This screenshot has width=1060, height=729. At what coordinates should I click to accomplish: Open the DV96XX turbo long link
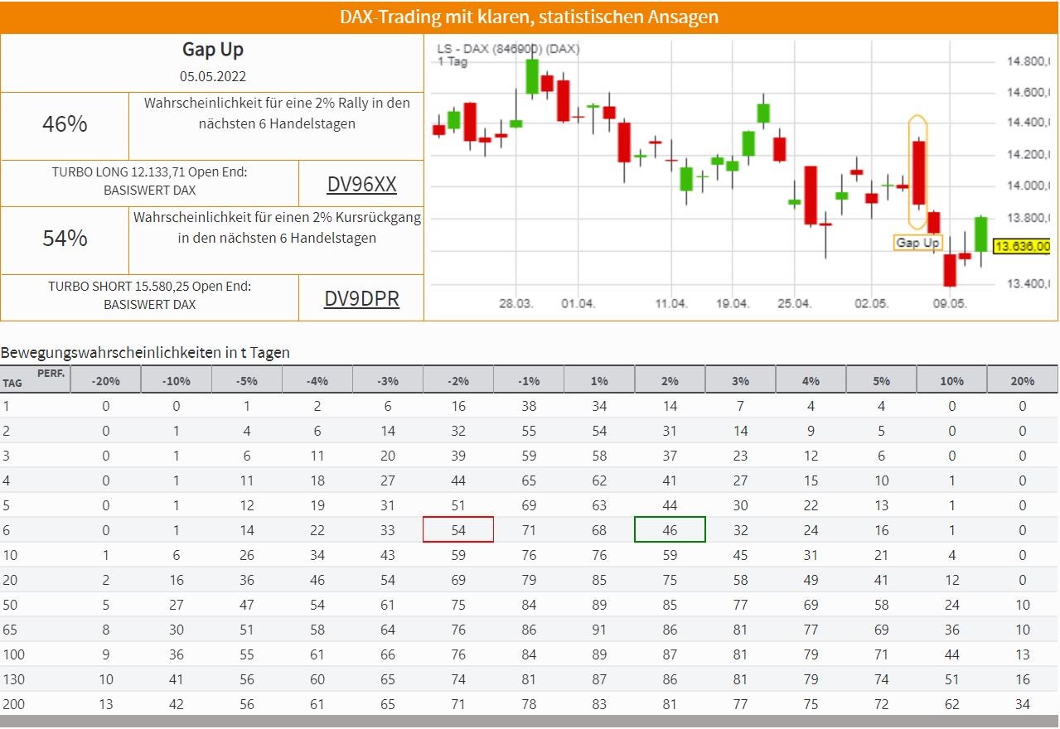pos(361,184)
